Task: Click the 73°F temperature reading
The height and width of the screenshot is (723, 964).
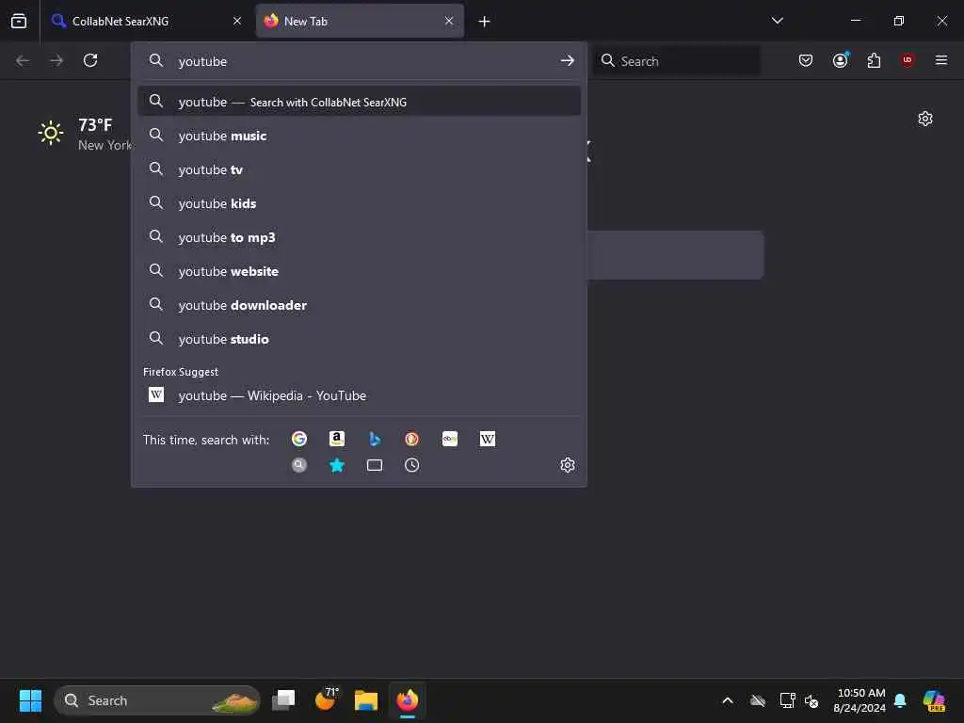Action: click(x=95, y=125)
